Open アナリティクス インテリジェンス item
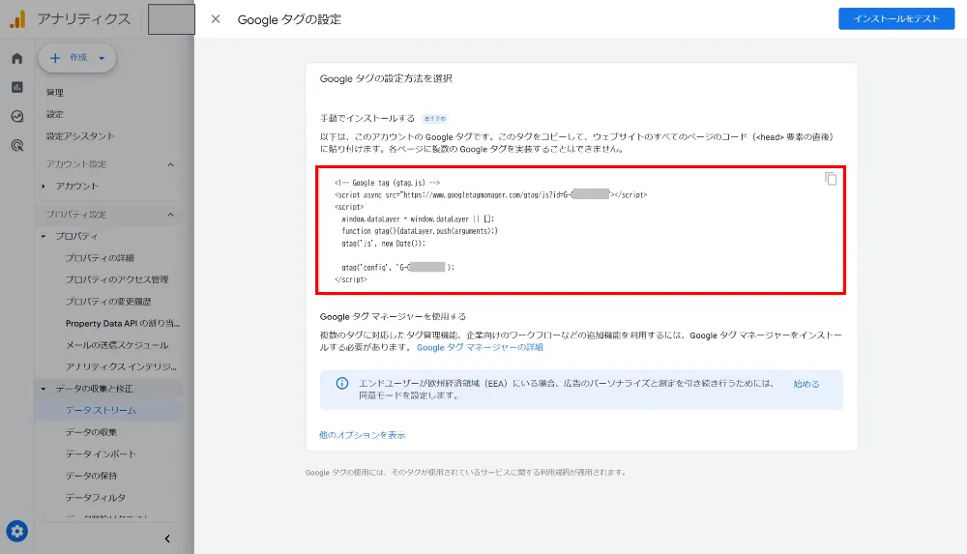Image resolution: width=967 pixels, height=554 pixels. (122, 367)
